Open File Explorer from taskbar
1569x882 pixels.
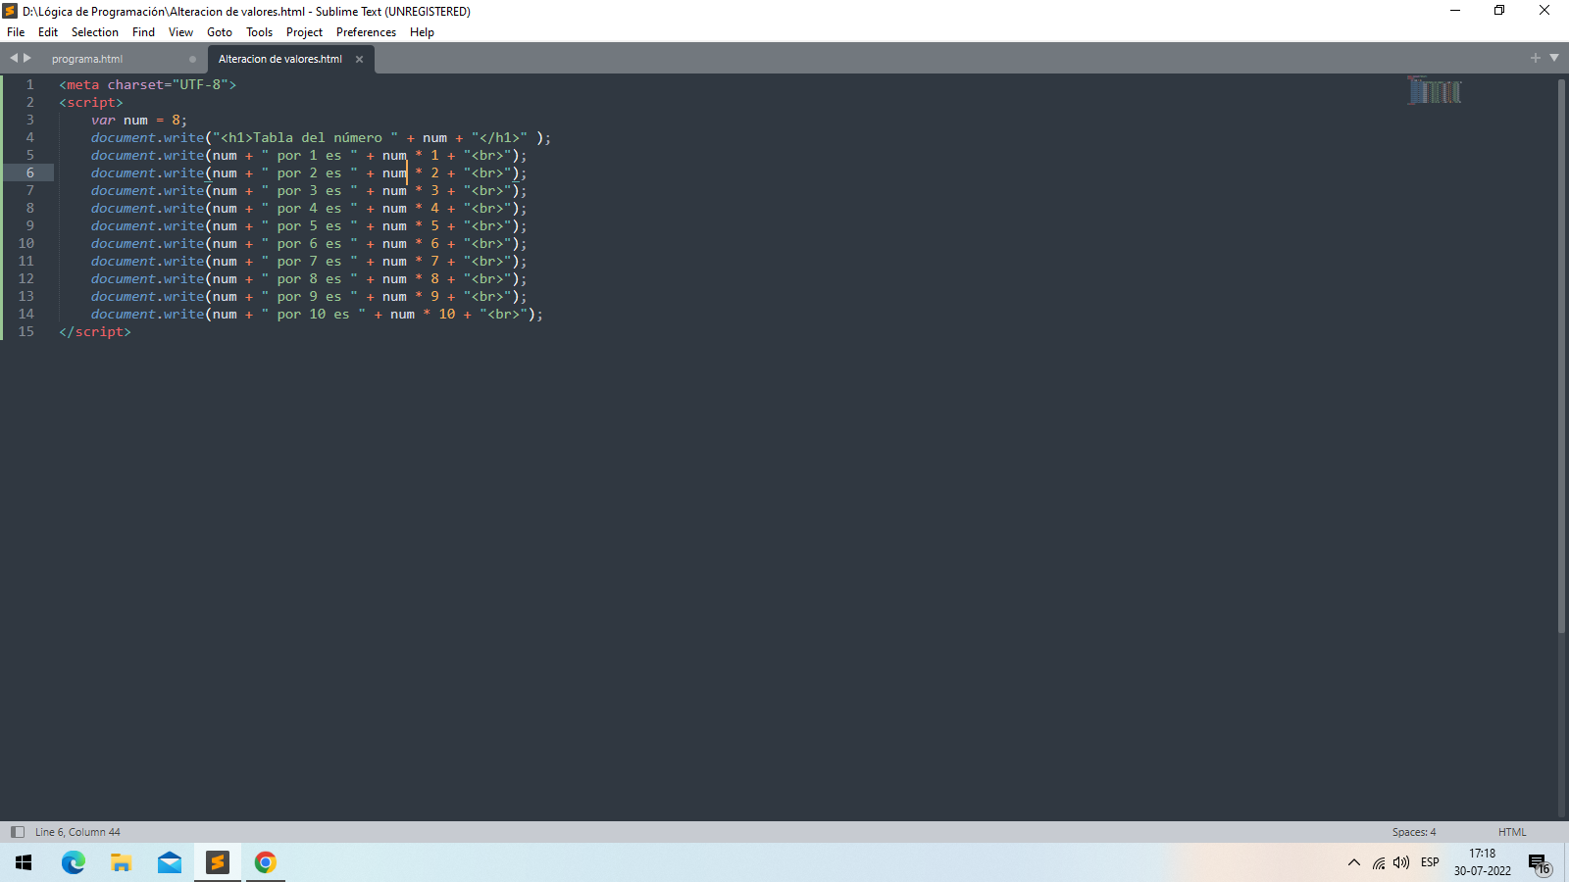click(121, 862)
